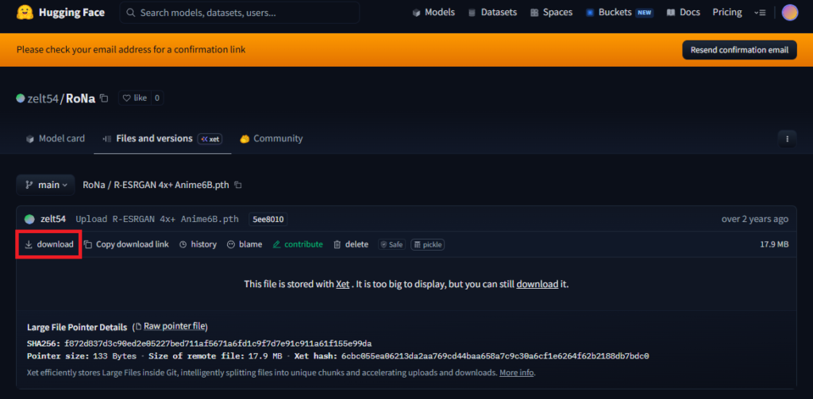Click the pickle badge icon
This screenshot has height=399, width=813.
(x=427, y=244)
